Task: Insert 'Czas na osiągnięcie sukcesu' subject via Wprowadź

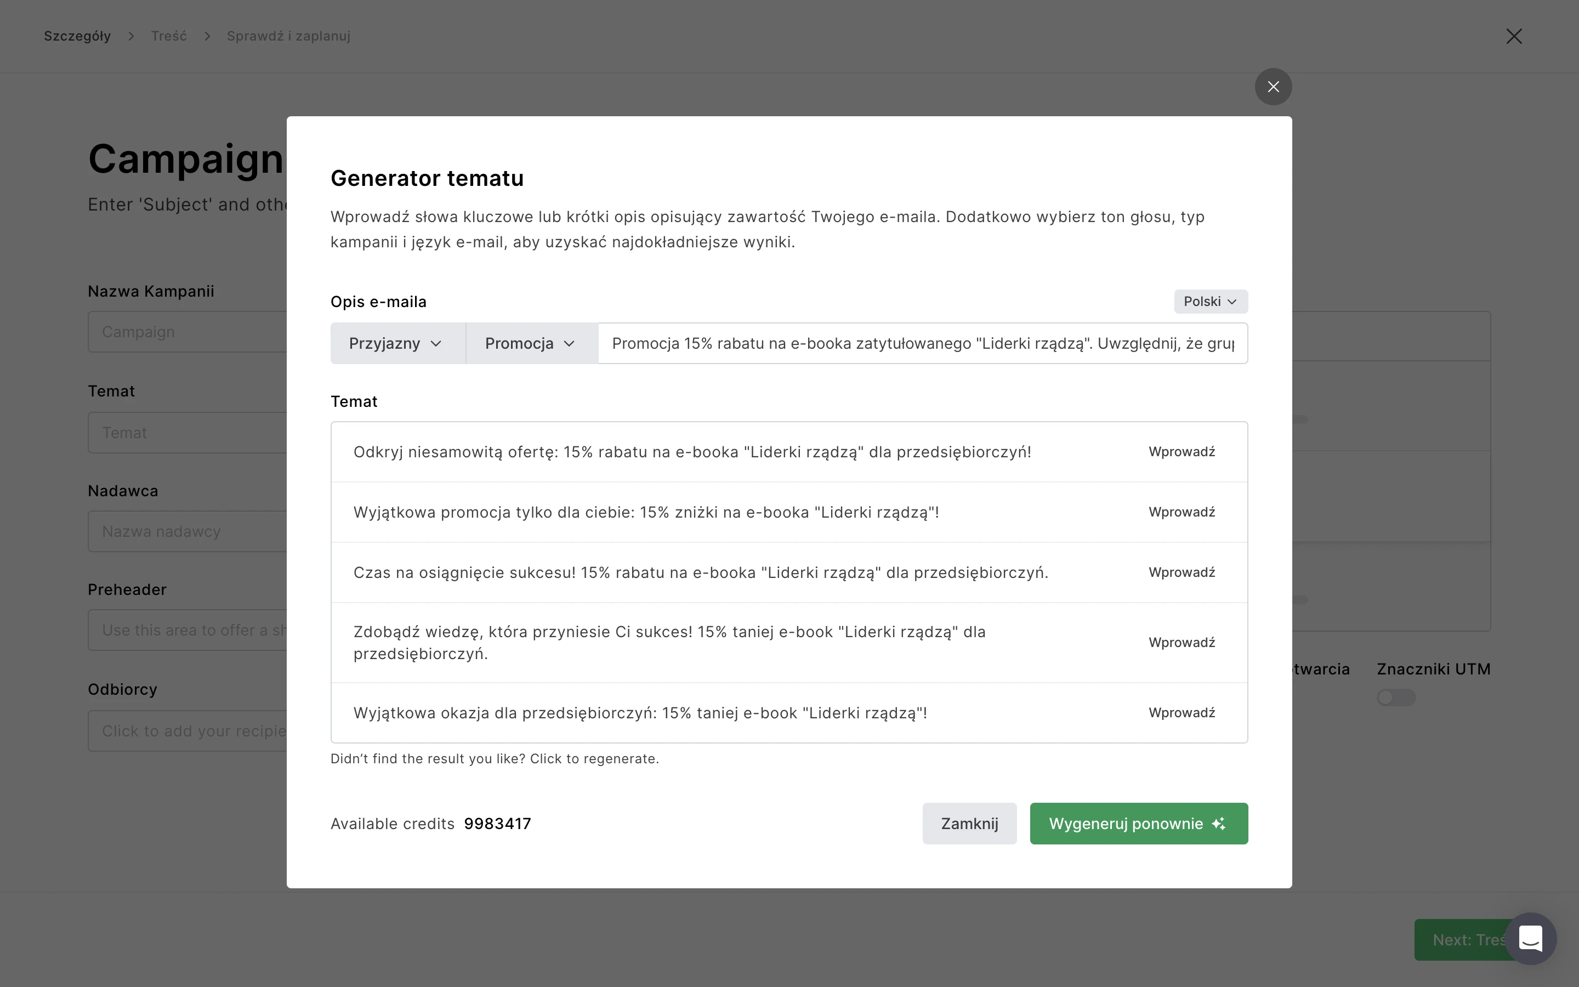Action: point(1182,572)
